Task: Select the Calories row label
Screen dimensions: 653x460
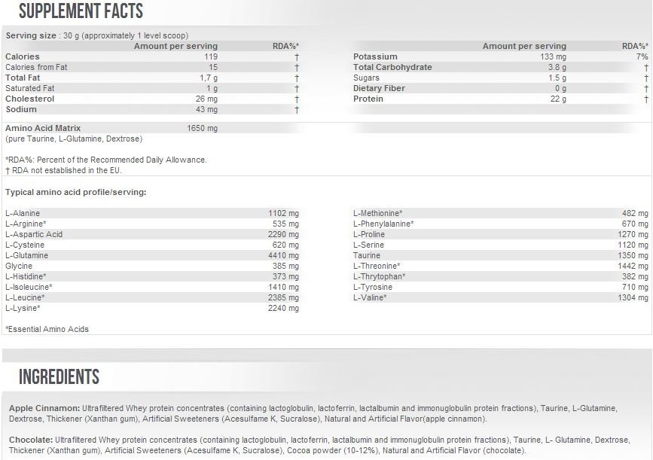Action: 23,56
